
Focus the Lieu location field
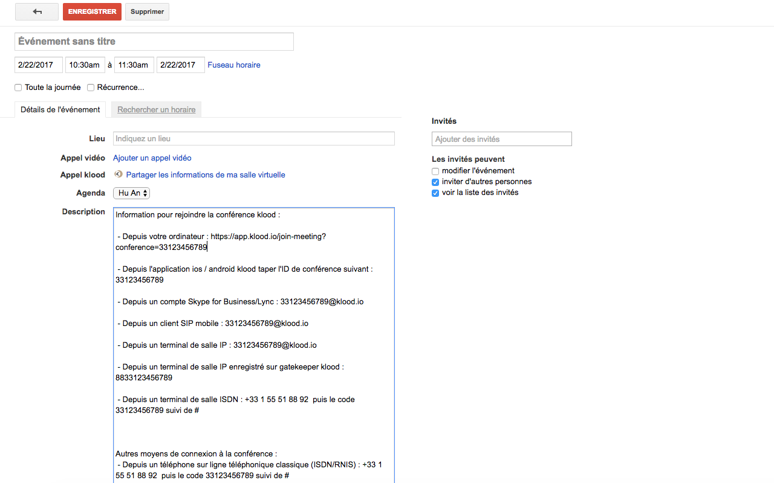point(254,139)
